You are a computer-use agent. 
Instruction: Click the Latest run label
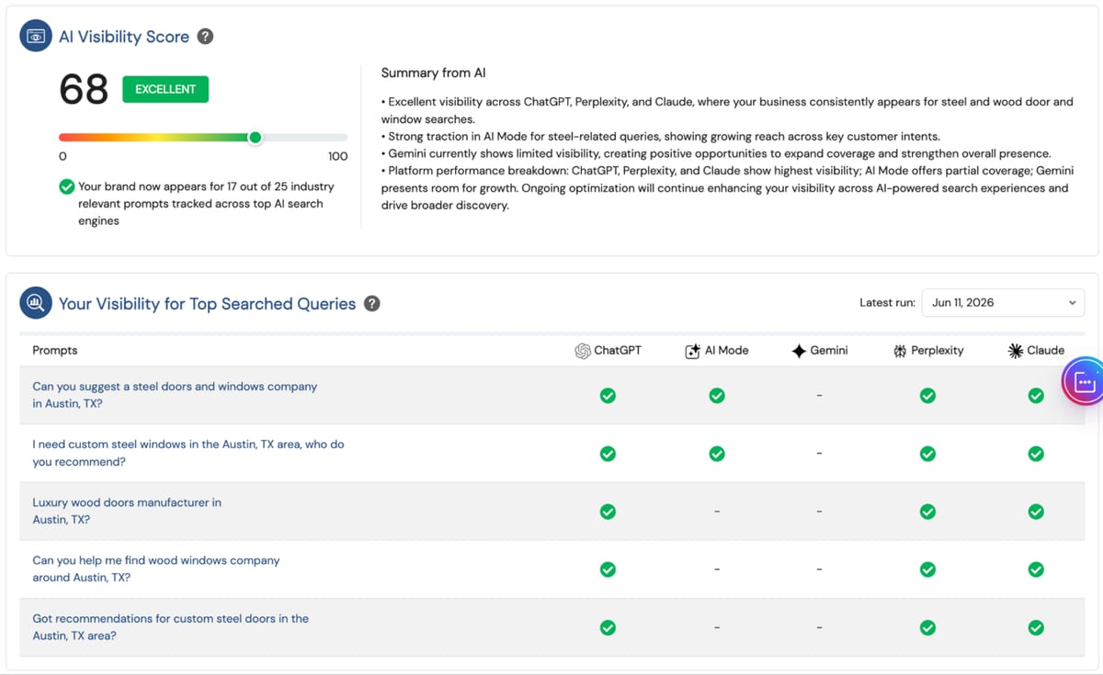887,302
